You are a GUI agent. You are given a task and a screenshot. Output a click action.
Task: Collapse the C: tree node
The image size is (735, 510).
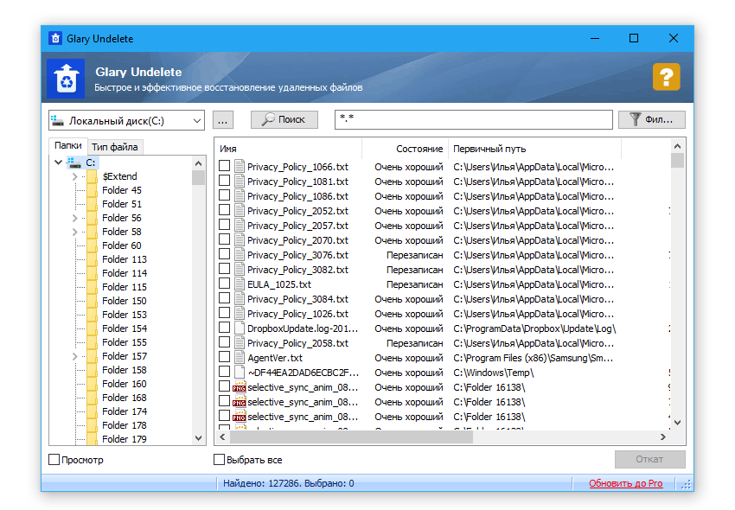pos(58,163)
